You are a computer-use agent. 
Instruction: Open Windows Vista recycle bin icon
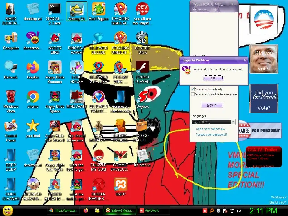pos(11,101)
